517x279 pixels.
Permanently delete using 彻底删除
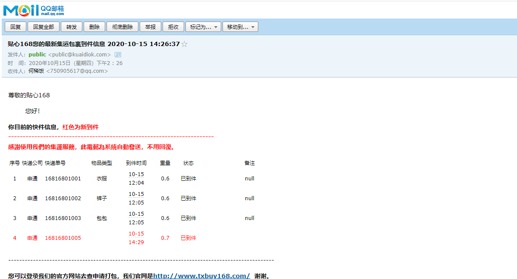click(x=122, y=27)
